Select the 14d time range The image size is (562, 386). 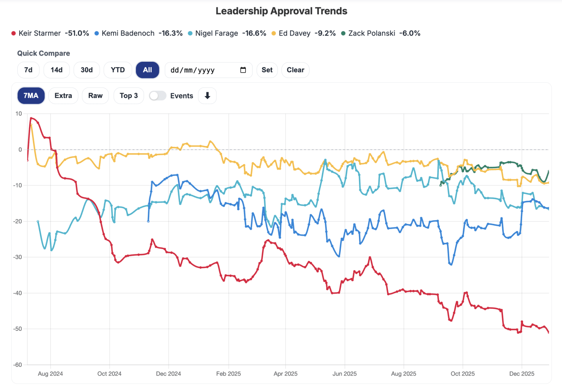click(56, 70)
